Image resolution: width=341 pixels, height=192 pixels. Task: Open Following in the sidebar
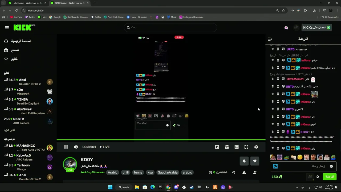coord(11,59)
